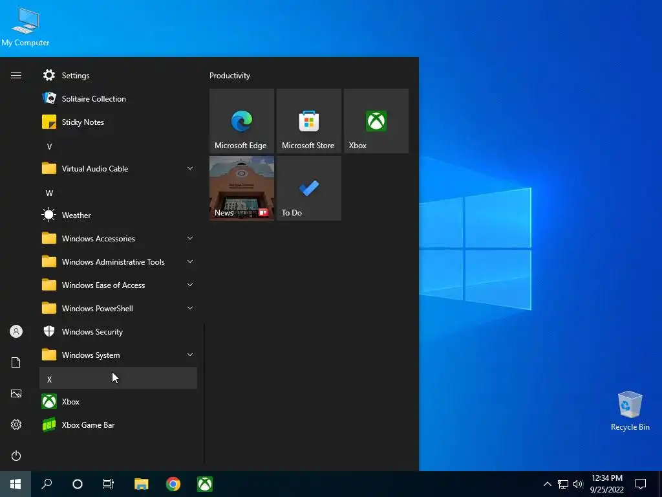Open Cortana circle on taskbar
Image resolution: width=662 pixels, height=497 pixels.
78,484
